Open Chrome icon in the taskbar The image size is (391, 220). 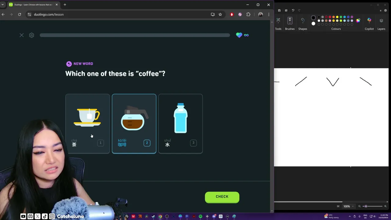coord(160,216)
